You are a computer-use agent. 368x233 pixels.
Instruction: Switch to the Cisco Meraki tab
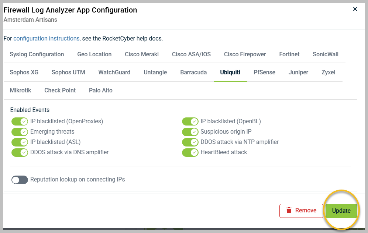[141, 54]
